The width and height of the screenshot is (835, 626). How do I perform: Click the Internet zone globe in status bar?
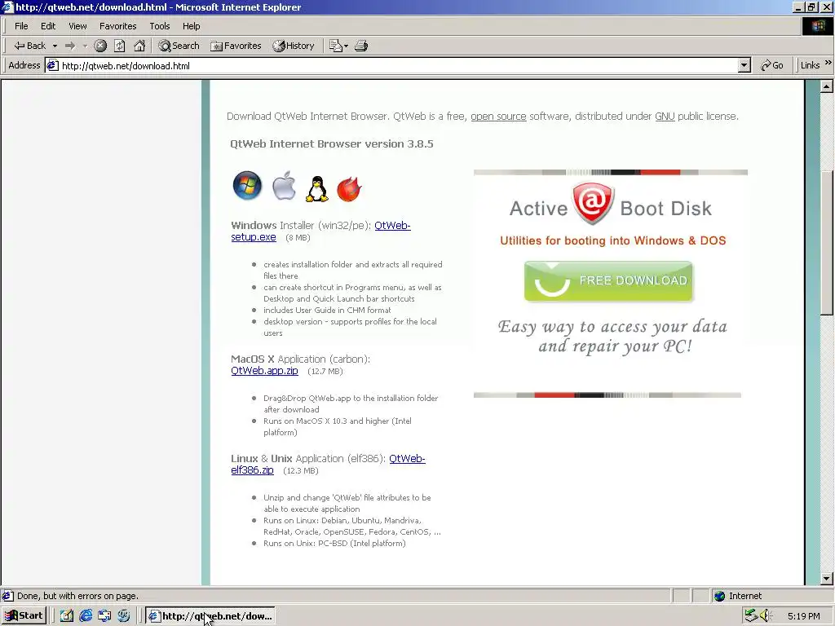(719, 596)
